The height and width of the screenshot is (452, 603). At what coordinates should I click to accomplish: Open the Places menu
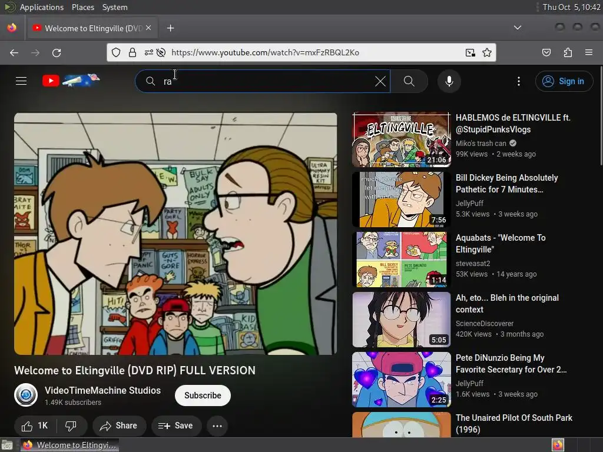[x=82, y=7]
